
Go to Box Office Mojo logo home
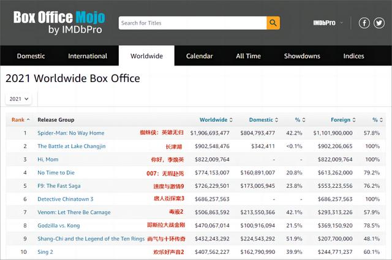(x=59, y=23)
